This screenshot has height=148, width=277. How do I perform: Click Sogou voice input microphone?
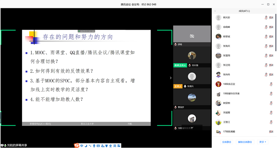pos(94,146)
